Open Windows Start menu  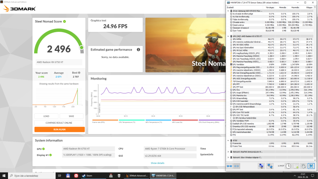[4, 176]
